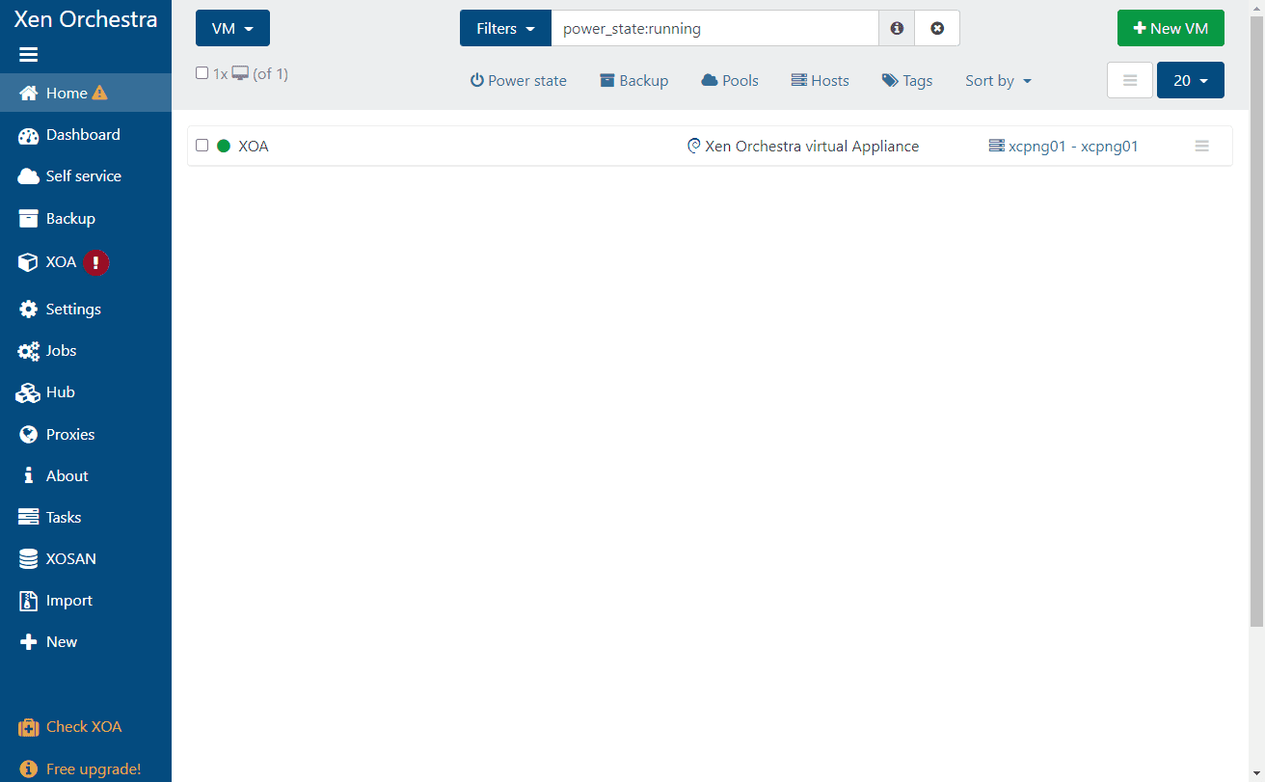The height and width of the screenshot is (782, 1265).
Task: Click the Backup archive icon in sidebar
Action: click(29, 219)
